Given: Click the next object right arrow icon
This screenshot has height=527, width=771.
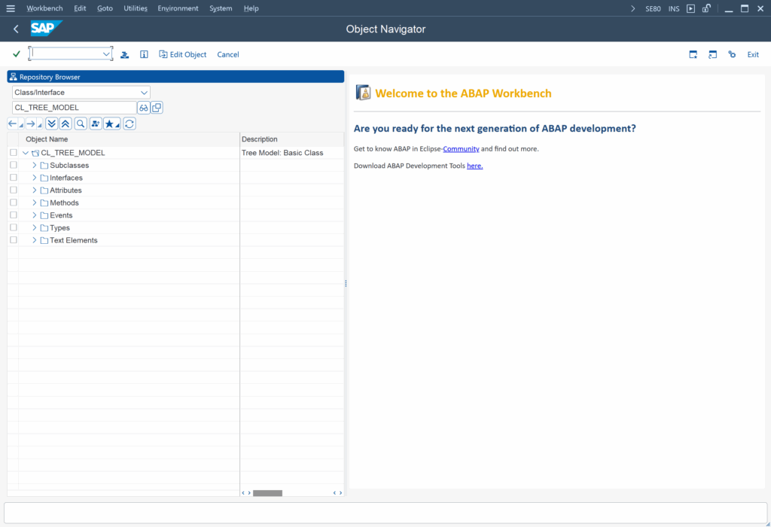Looking at the screenshot, I should pos(30,124).
